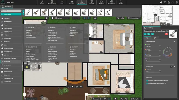The height and width of the screenshot is (100, 179).
Task: Click the save disk icon
Action: 169,2
